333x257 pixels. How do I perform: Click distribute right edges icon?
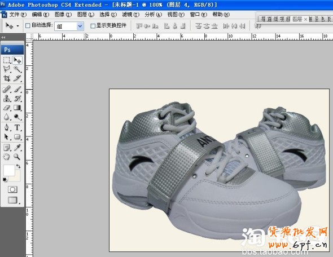point(242,26)
